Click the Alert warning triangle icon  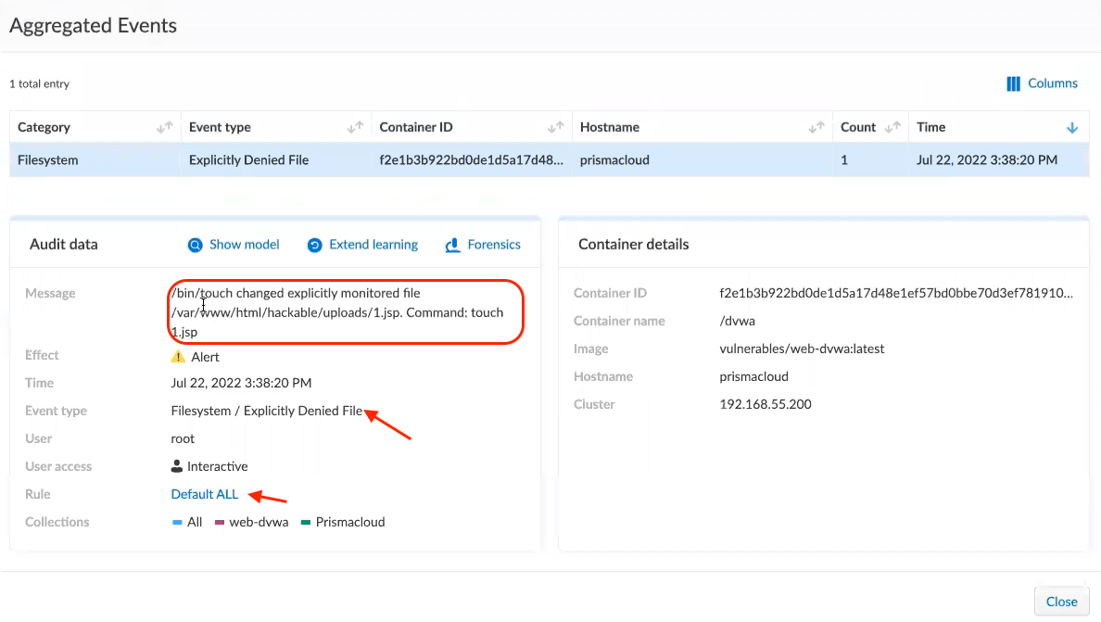click(x=178, y=357)
